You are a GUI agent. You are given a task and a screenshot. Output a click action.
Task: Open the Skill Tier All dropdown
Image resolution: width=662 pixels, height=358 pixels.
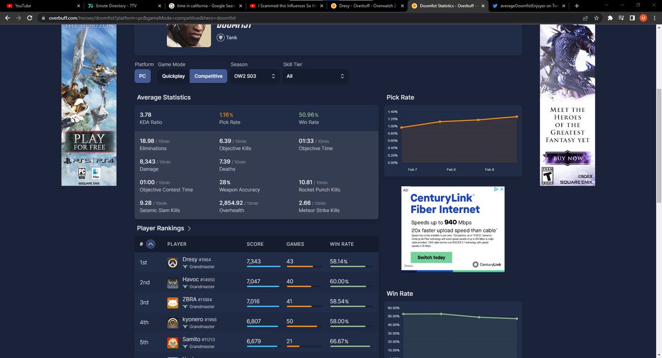click(315, 76)
